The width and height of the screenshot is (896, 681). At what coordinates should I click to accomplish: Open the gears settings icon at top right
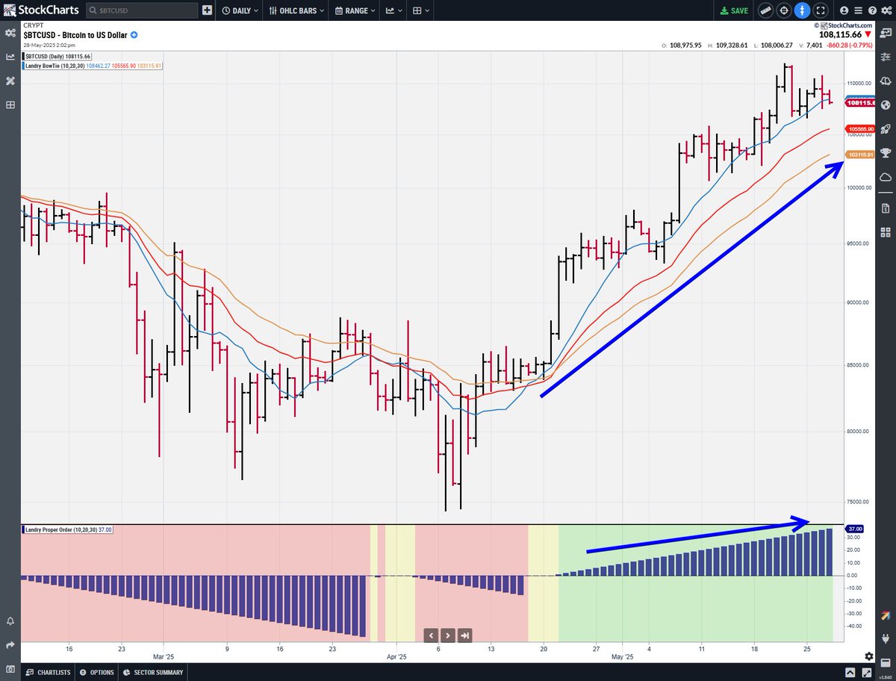coord(886,10)
